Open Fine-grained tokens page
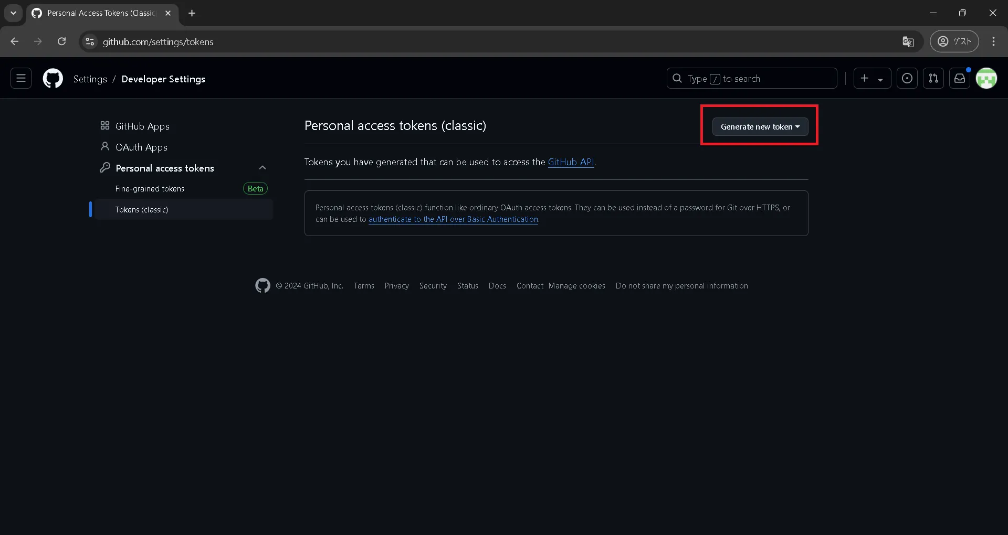1008x535 pixels. (150, 189)
